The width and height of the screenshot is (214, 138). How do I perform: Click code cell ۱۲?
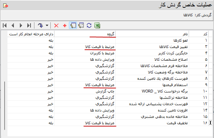pos(199,104)
